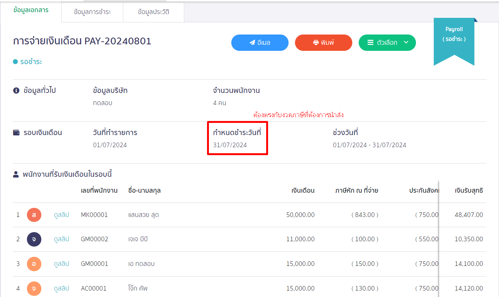Click transaction date 01/07/2024

pyautogui.click(x=110, y=145)
